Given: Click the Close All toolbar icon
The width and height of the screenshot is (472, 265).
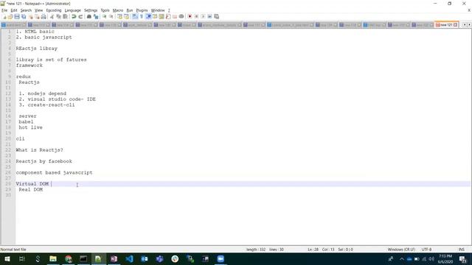Looking at the screenshot, I should (x=37, y=16).
